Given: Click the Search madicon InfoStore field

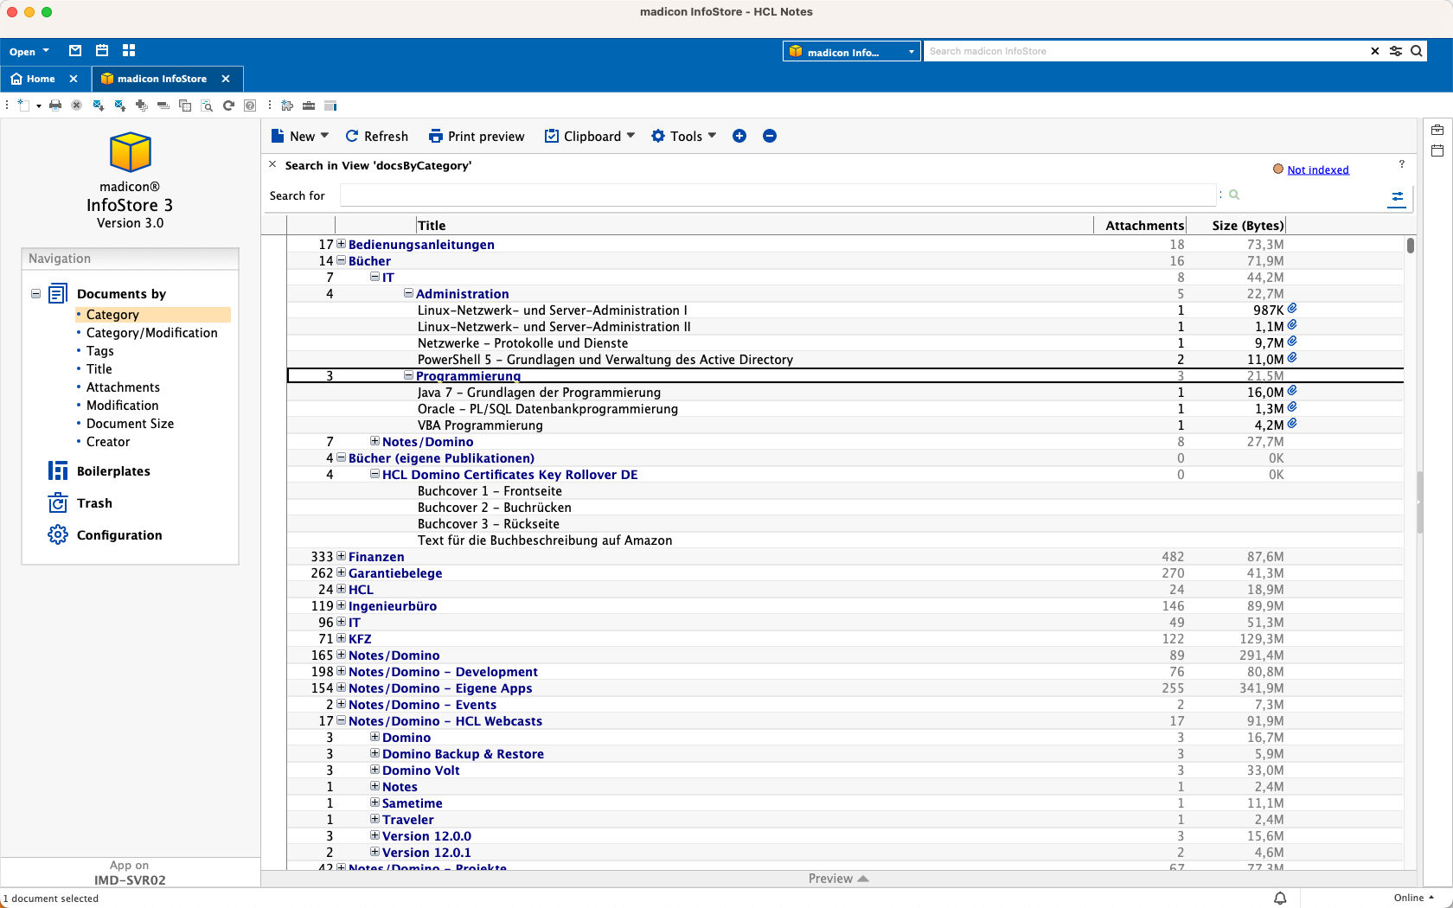Looking at the screenshot, I should (x=1144, y=51).
